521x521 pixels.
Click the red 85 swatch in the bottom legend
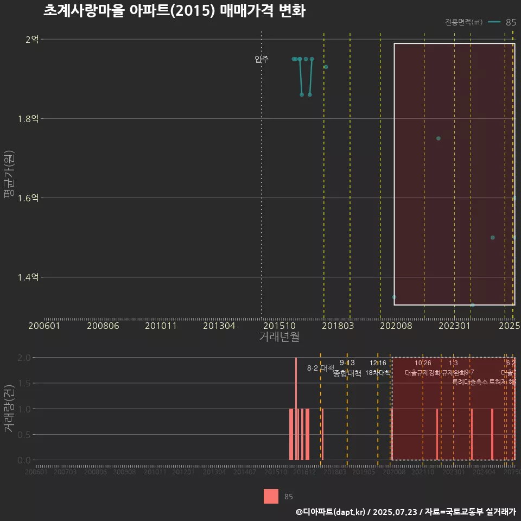pos(271,496)
